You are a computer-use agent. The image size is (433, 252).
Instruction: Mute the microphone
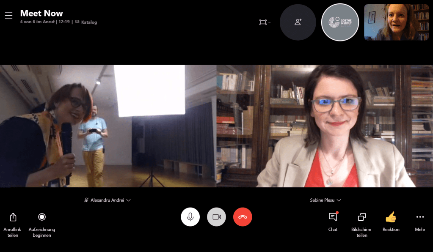pos(190,217)
